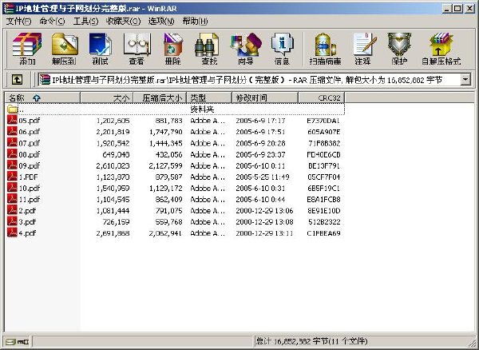
Task: Open the 收藏夹(O) menu
Action: (123, 21)
